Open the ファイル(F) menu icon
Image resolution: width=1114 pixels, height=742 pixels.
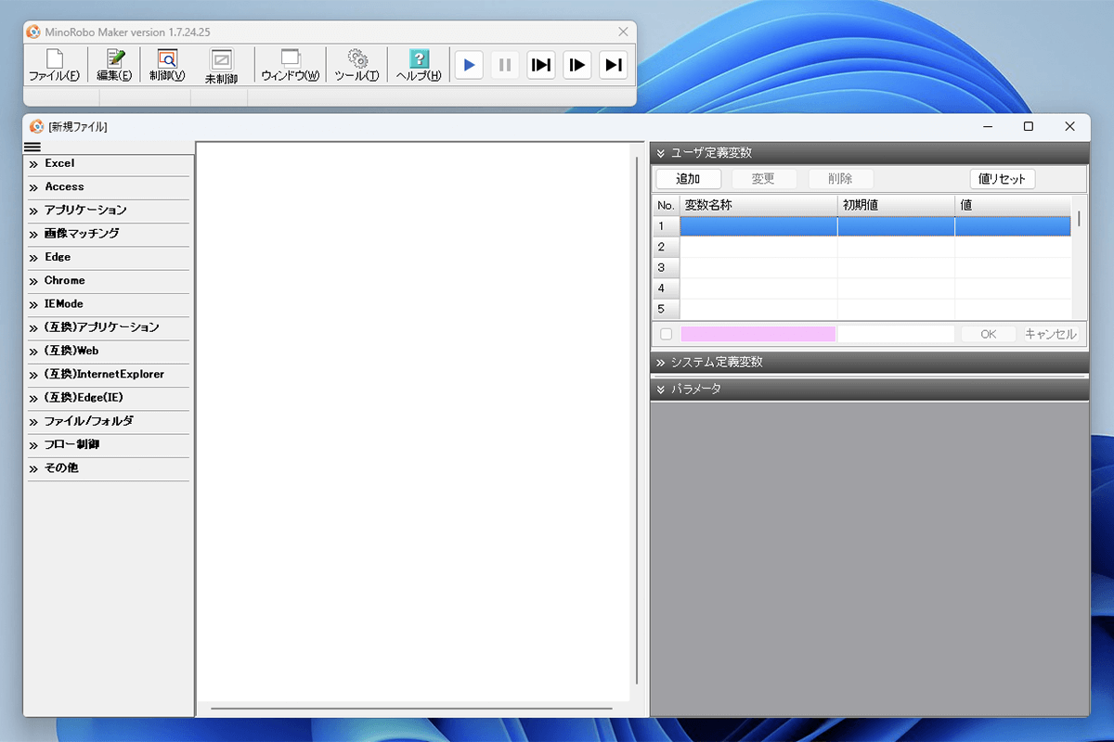tap(54, 65)
